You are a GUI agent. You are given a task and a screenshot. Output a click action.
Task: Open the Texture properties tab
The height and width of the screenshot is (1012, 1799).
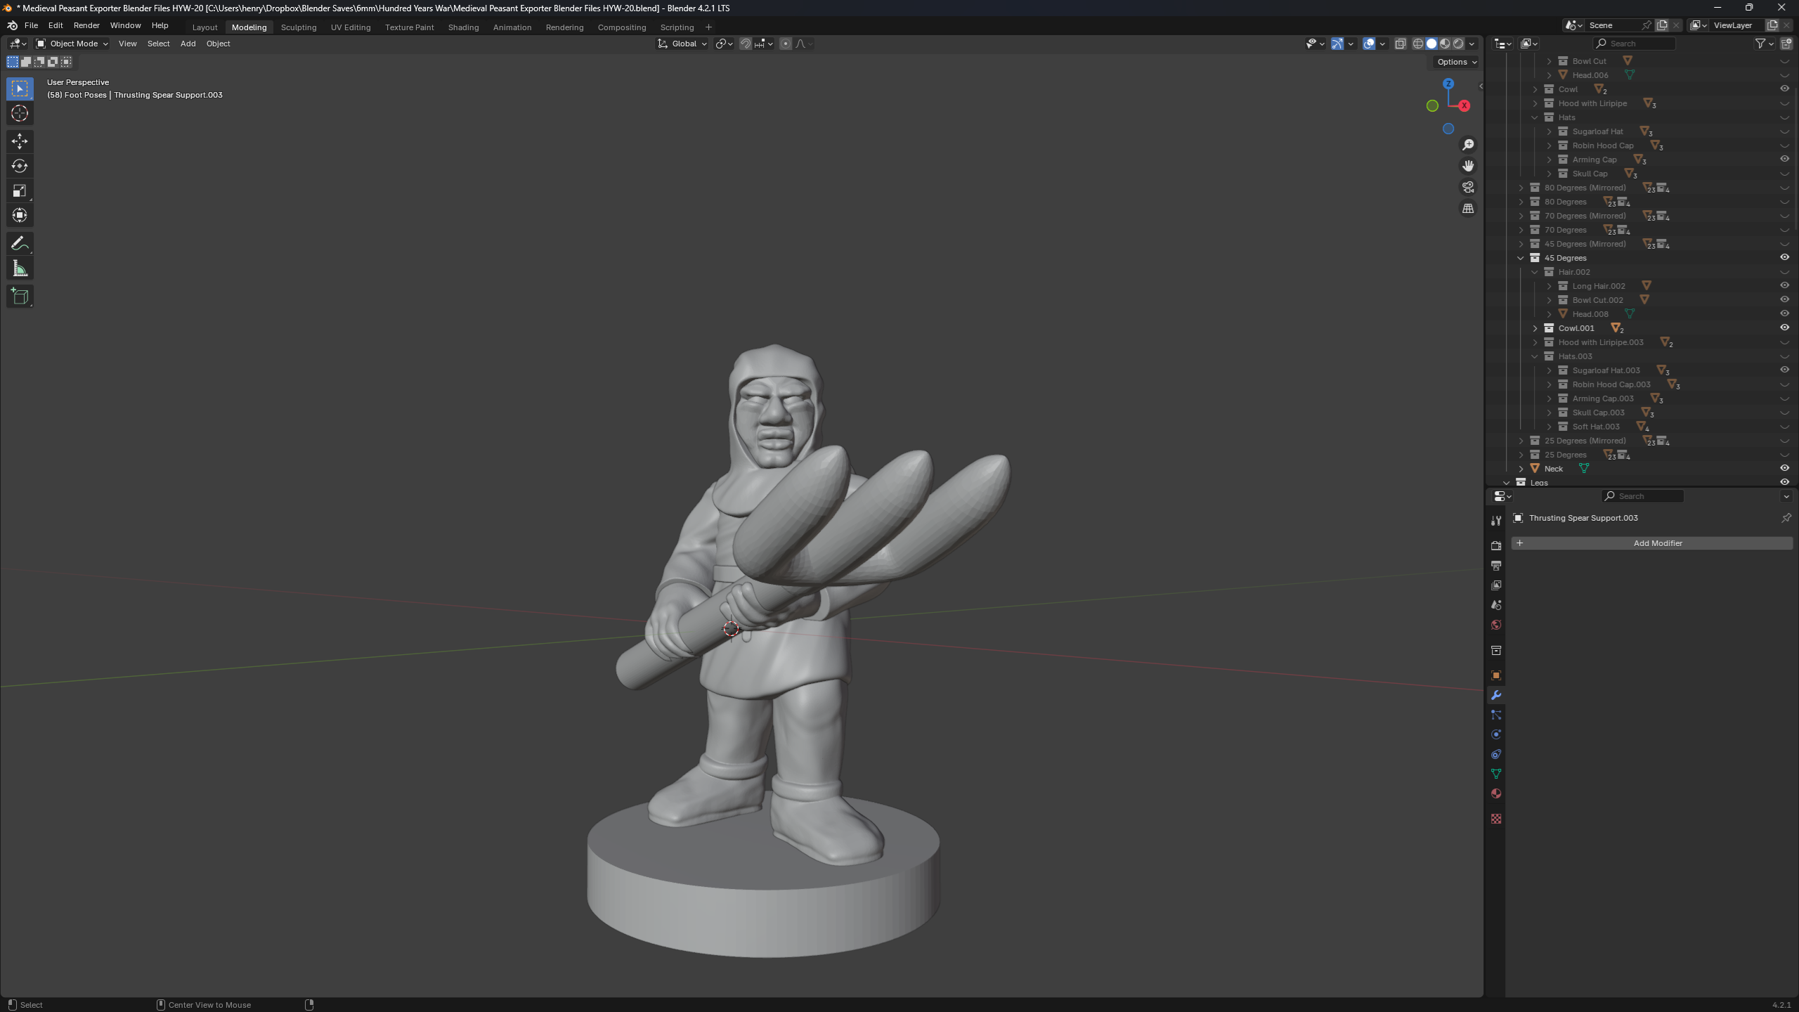click(1496, 819)
